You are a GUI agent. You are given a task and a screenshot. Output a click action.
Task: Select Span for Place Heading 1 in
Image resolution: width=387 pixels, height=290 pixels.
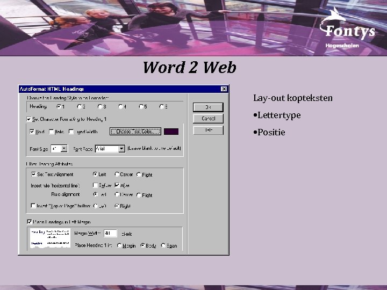click(163, 245)
